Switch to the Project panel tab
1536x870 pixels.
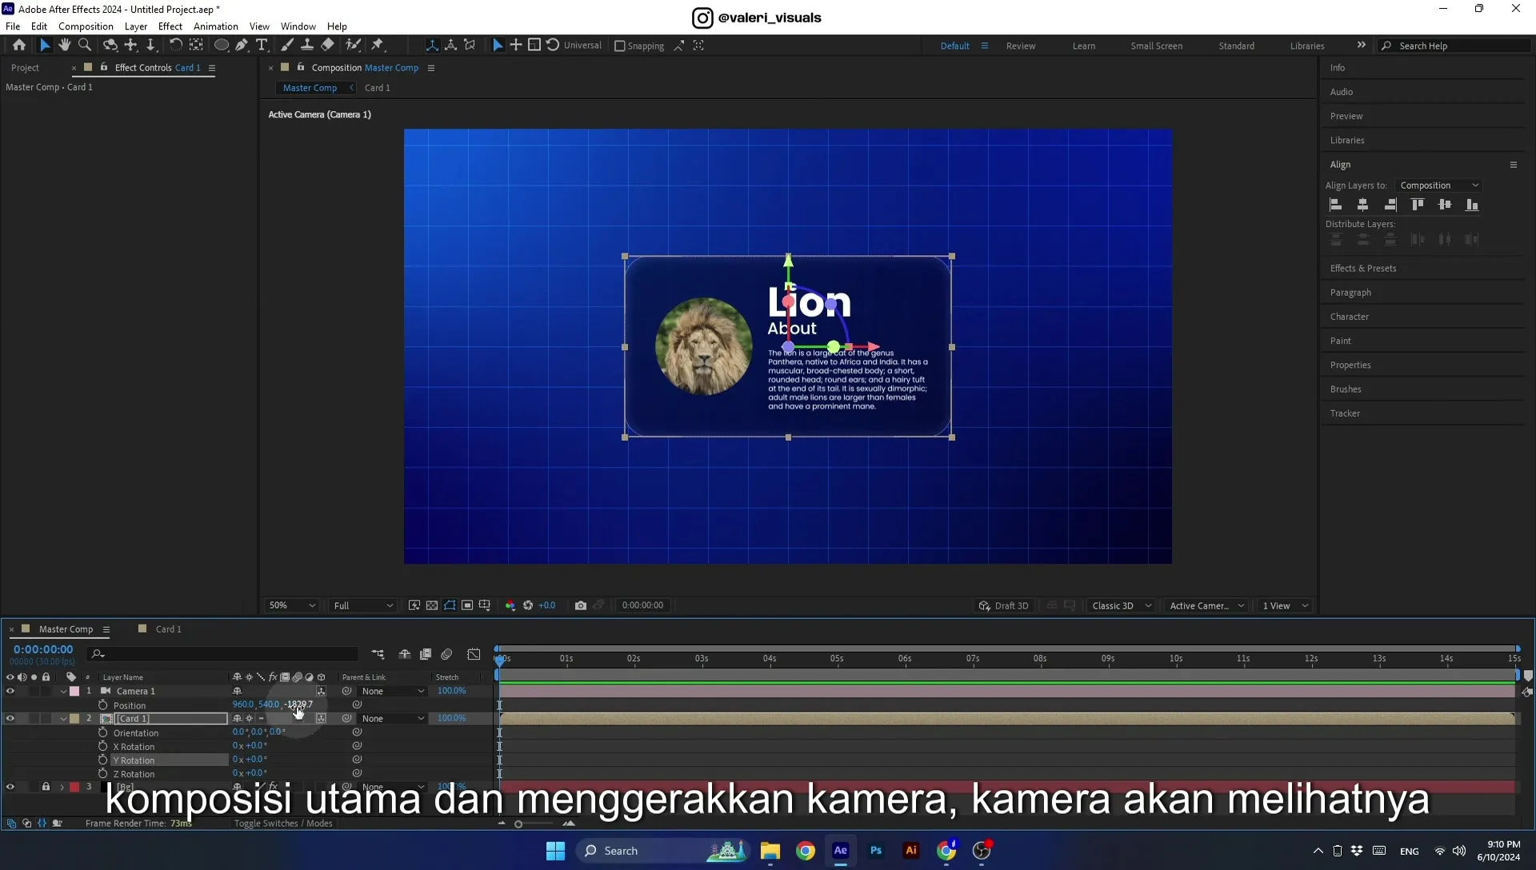pos(25,68)
